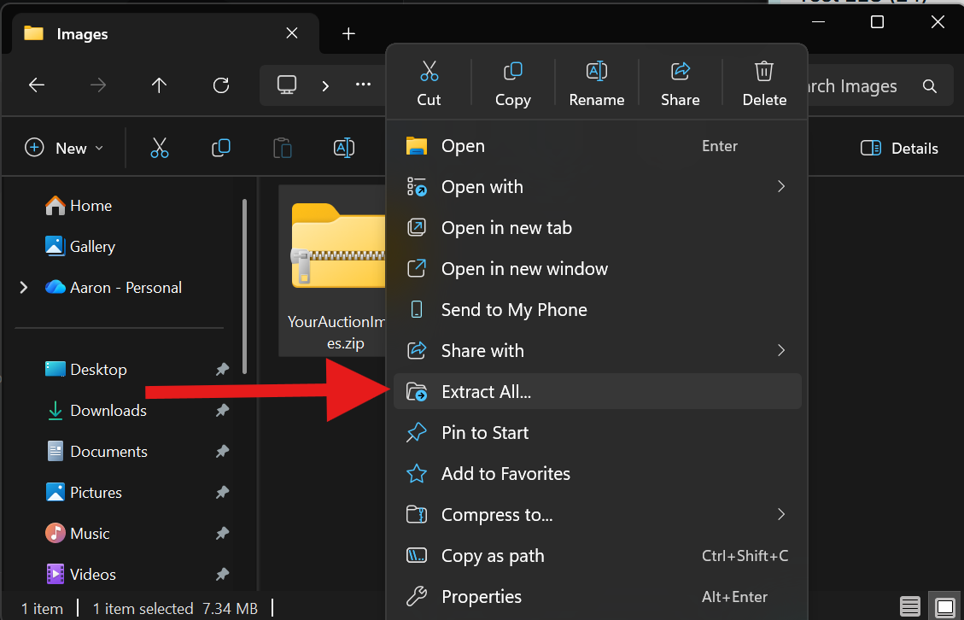The width and height of the screenshot is (964, 620).
Task: Unpin Pictures using its pin icon
Action: point(222,492)
